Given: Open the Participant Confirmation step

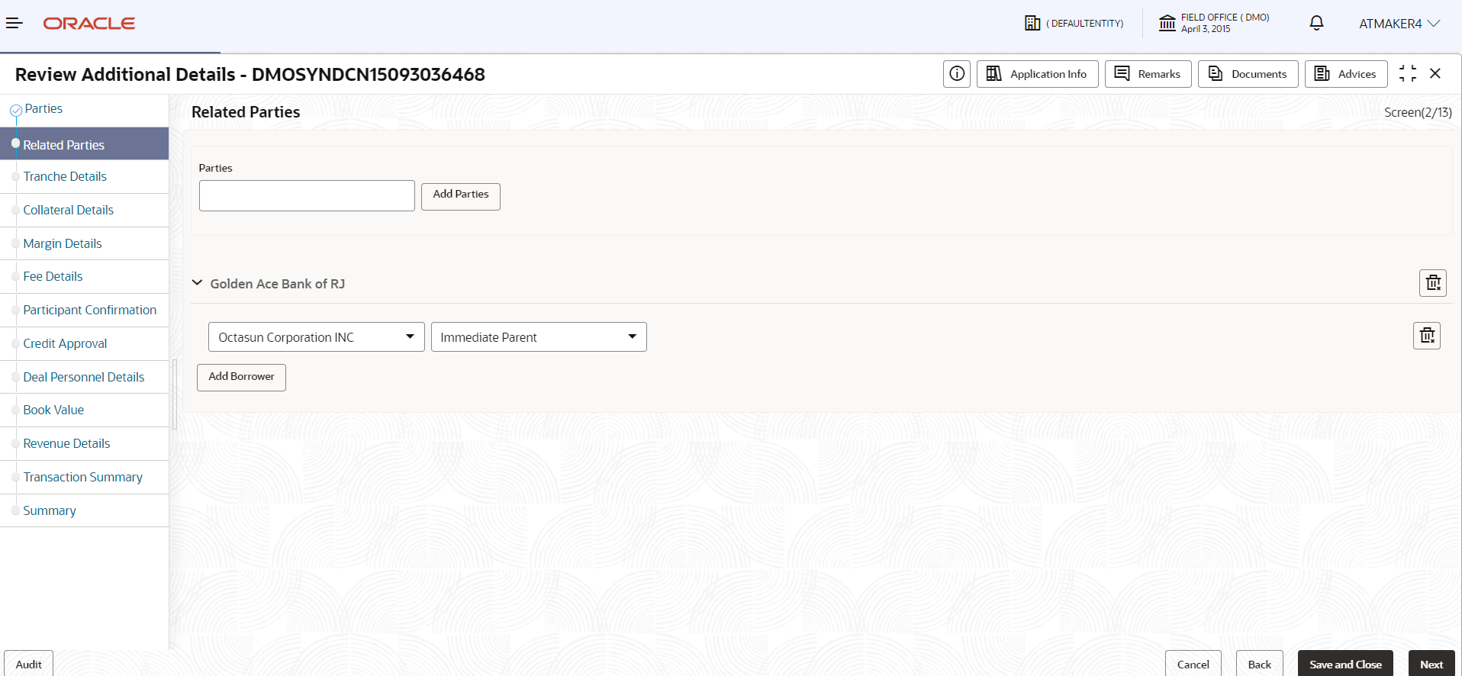Looking at the screenshot, I should click(x=89, y=310).
